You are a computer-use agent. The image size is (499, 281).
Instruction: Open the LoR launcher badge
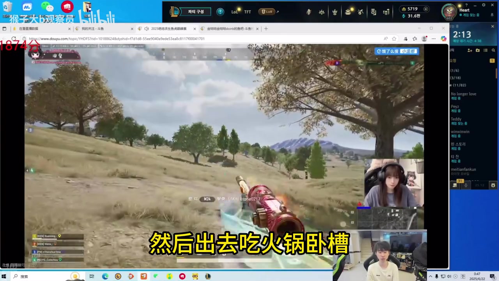pyautogui.click(x=267, y=12)
